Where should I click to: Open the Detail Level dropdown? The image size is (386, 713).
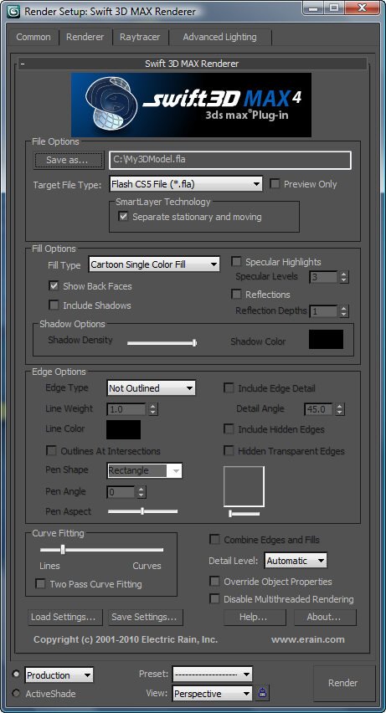(296, 561)
